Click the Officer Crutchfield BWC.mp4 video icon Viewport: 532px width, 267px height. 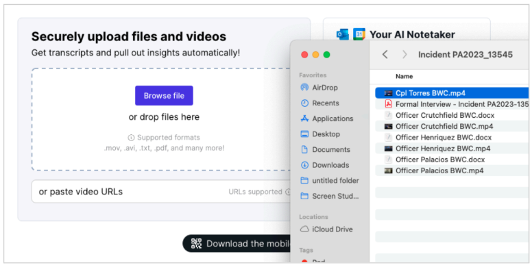[388, 127]
